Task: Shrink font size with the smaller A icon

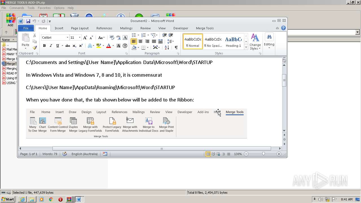Action: point(91,37)
